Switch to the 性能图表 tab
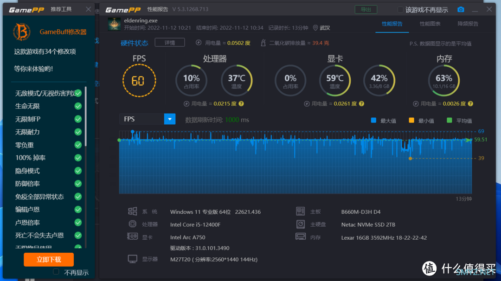This screenshot has height=281, width=501. point(430,24)
